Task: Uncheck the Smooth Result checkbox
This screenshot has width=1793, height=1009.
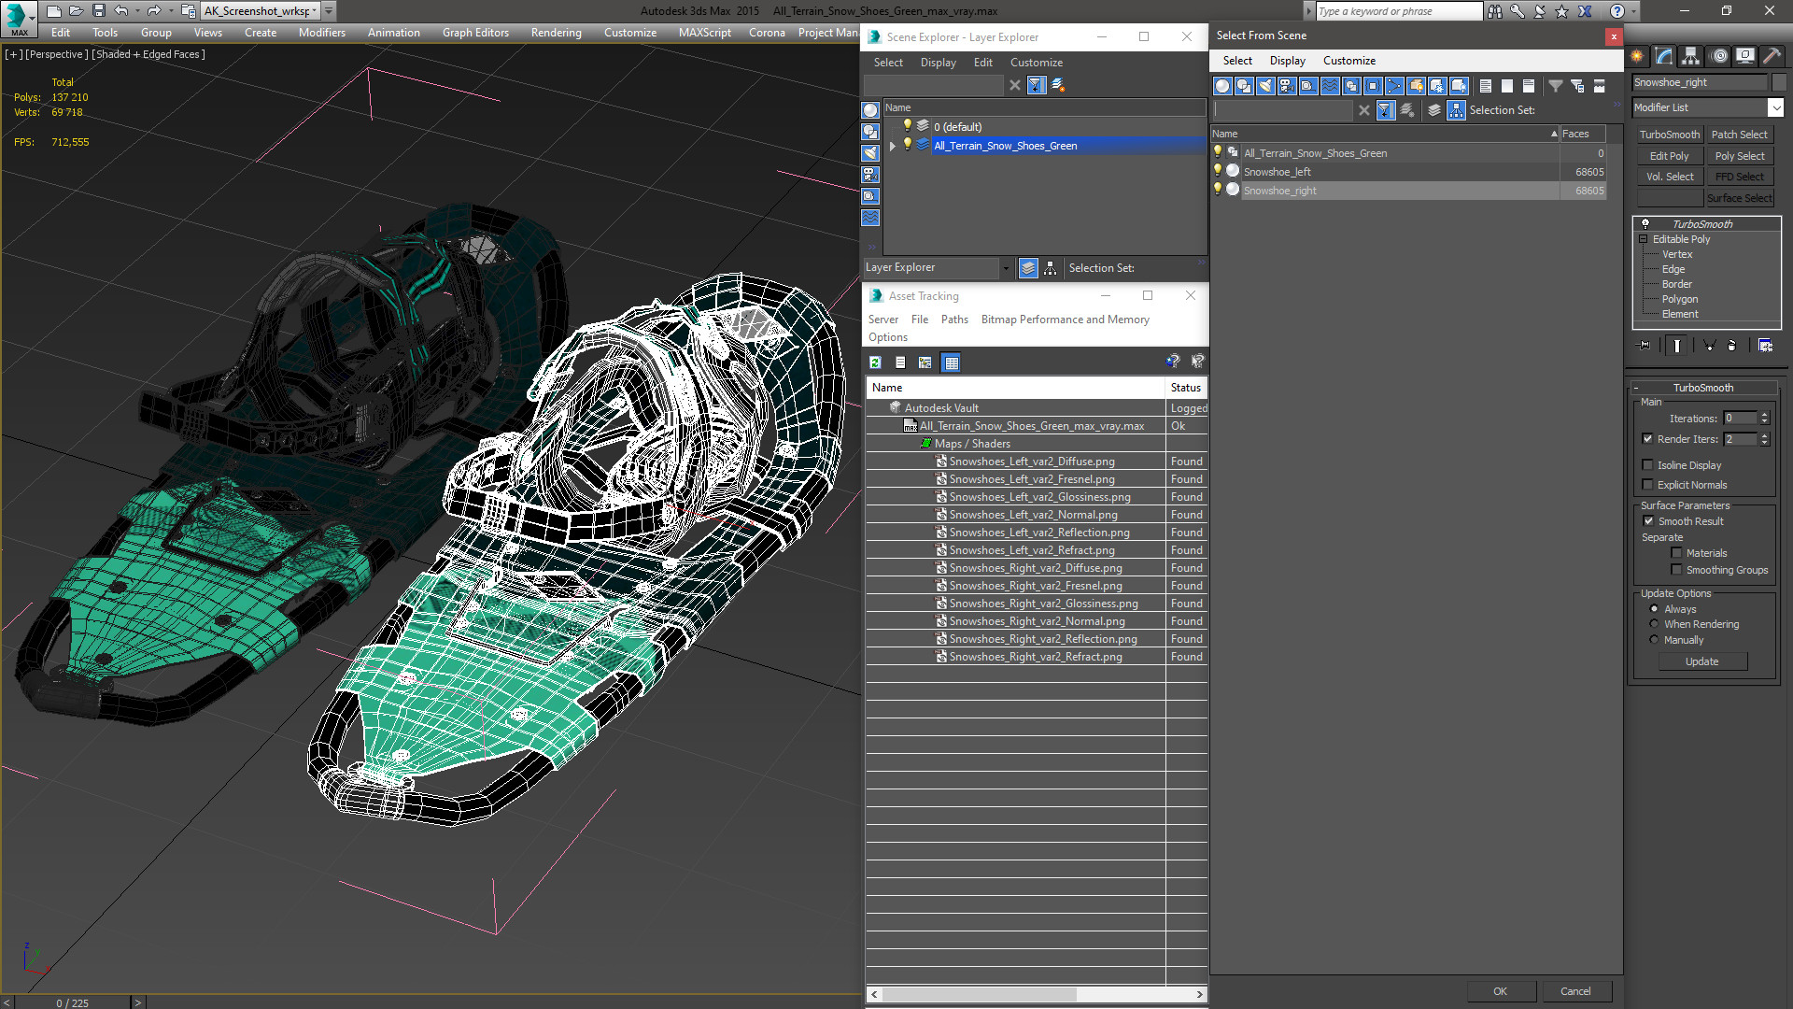Action: pos(1648,521)
